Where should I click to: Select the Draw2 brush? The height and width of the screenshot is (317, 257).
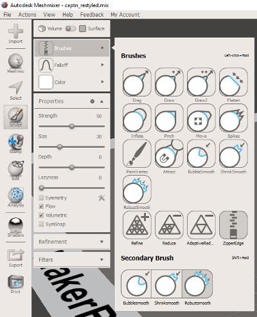click(201, 82)
